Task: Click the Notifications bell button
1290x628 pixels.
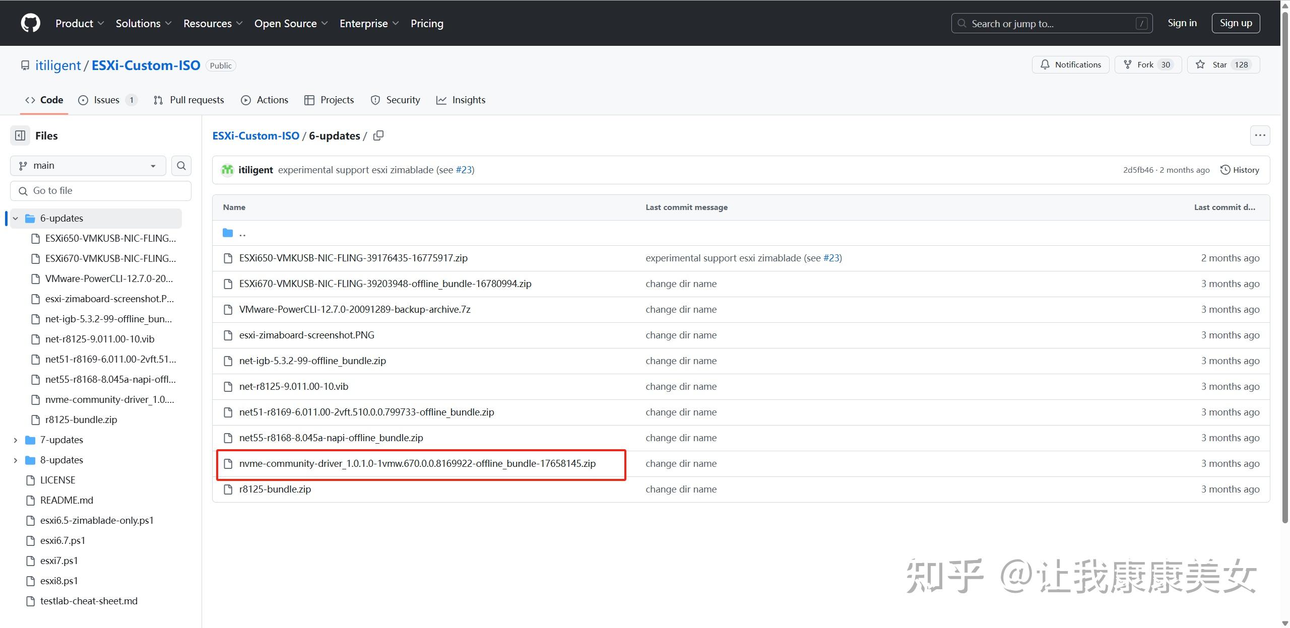Action: 1070,64
